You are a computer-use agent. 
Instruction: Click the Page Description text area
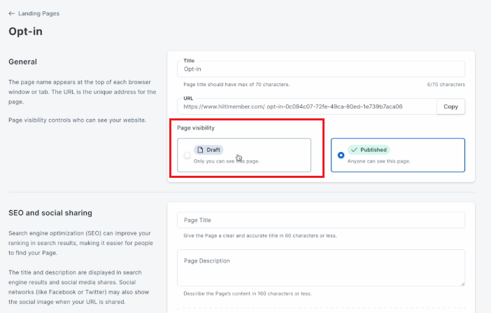tap(321, 268)
